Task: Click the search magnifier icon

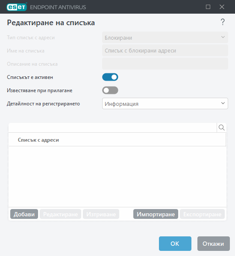Action: click(x=222, y=128)
